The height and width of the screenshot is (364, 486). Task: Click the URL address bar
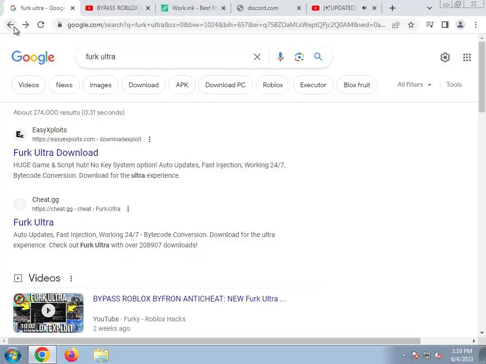coord(226,25)
